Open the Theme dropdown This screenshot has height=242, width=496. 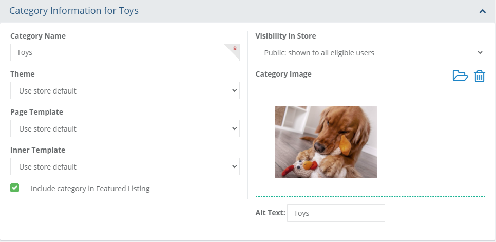point(125,90)
